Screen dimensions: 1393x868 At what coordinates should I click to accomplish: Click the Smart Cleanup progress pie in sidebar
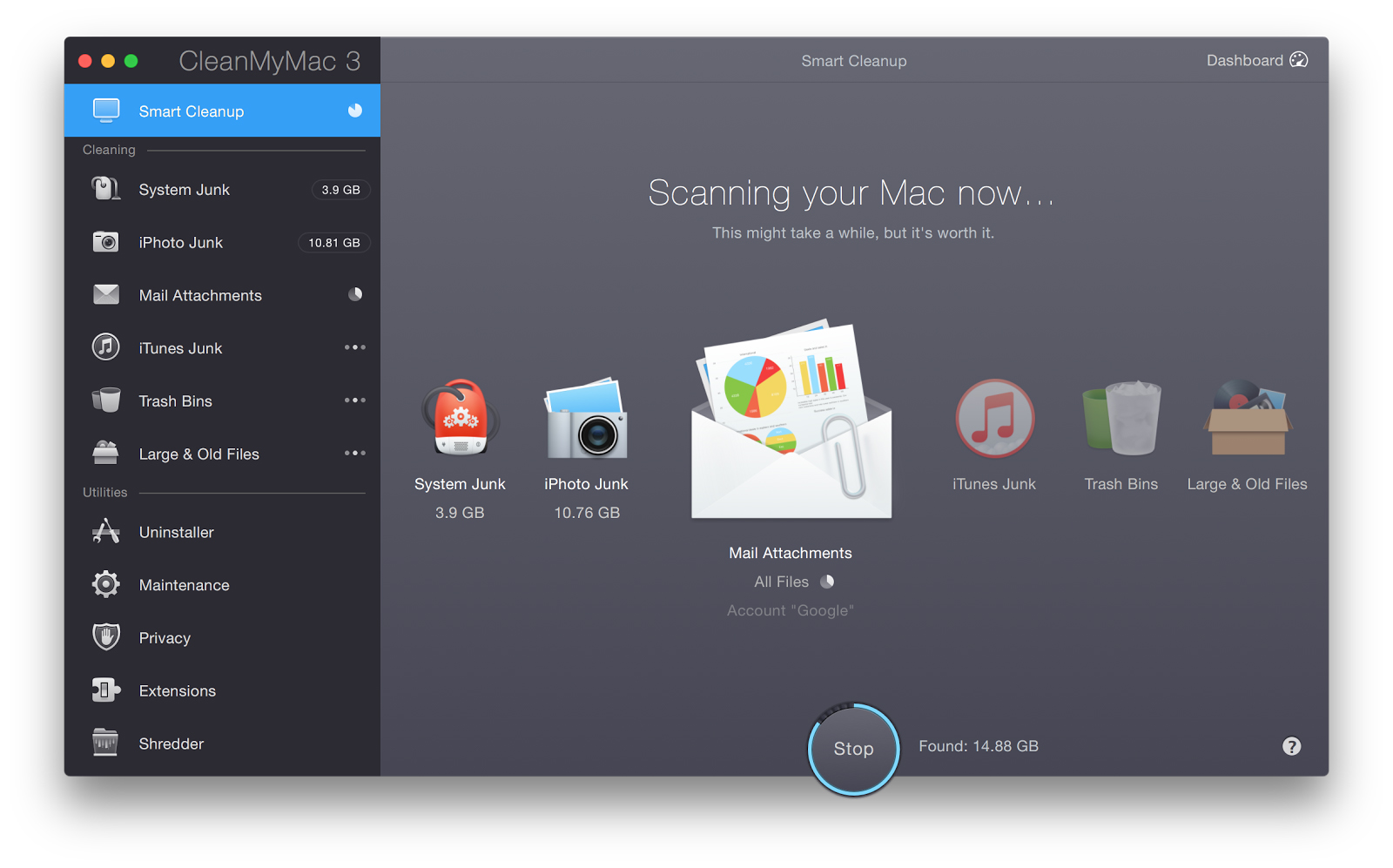click(355, 111)
